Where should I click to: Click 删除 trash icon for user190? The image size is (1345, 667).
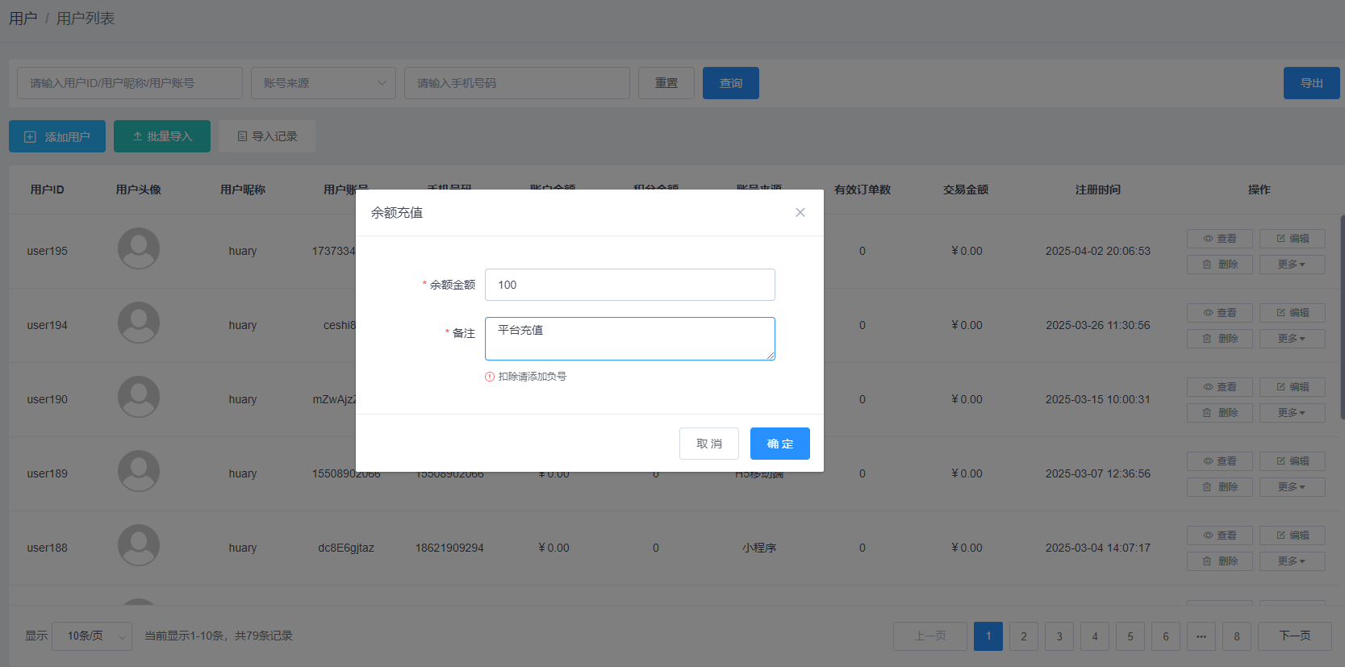click(1219, 413)
